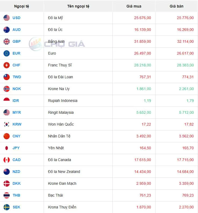Click the Swiss flag icon
This screenshot has height=213, width=198.
7,65
